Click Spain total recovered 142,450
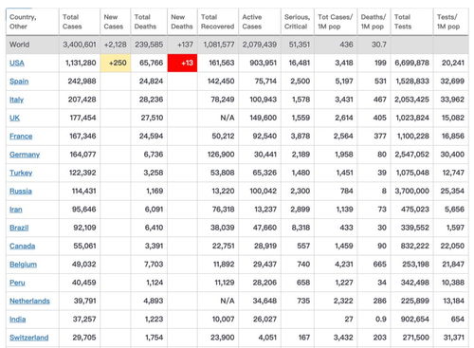Screen dimensions: 474x348 pos(221,82)
